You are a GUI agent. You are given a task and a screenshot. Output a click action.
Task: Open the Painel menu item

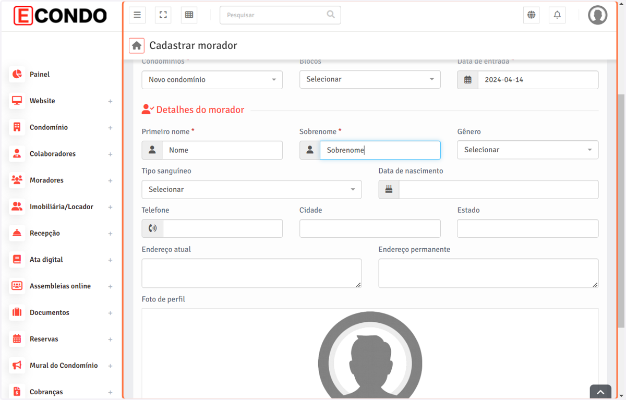pos(61,74)
